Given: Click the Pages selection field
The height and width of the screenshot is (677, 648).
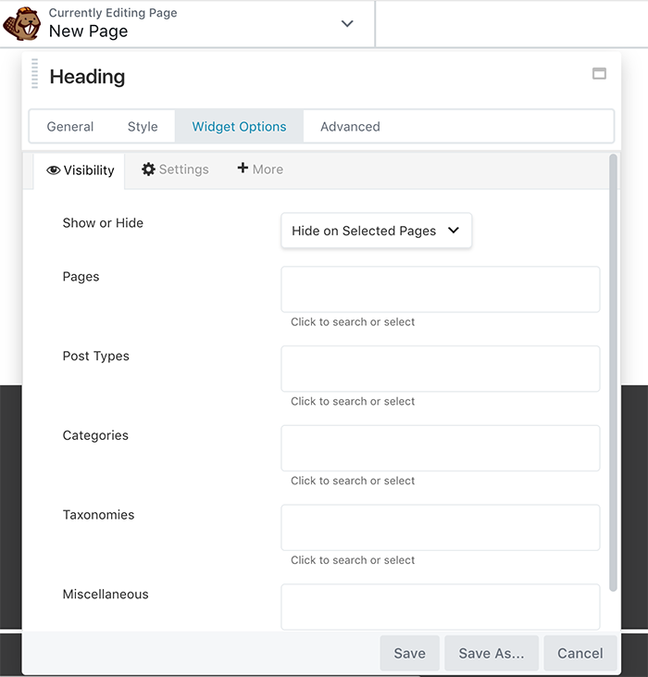Looking at the screenshot, I should click(x=440, y=289).
